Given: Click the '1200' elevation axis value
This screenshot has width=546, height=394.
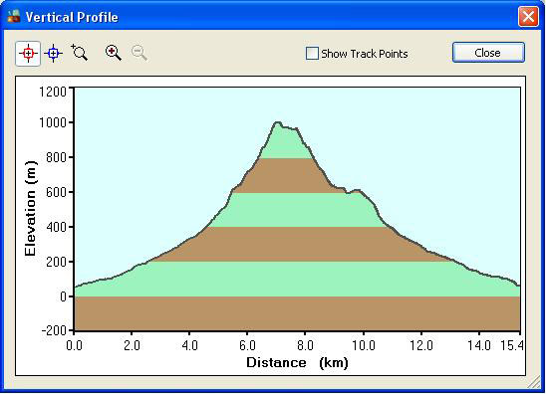Looking at the screenshot, I should click(52, 93).
